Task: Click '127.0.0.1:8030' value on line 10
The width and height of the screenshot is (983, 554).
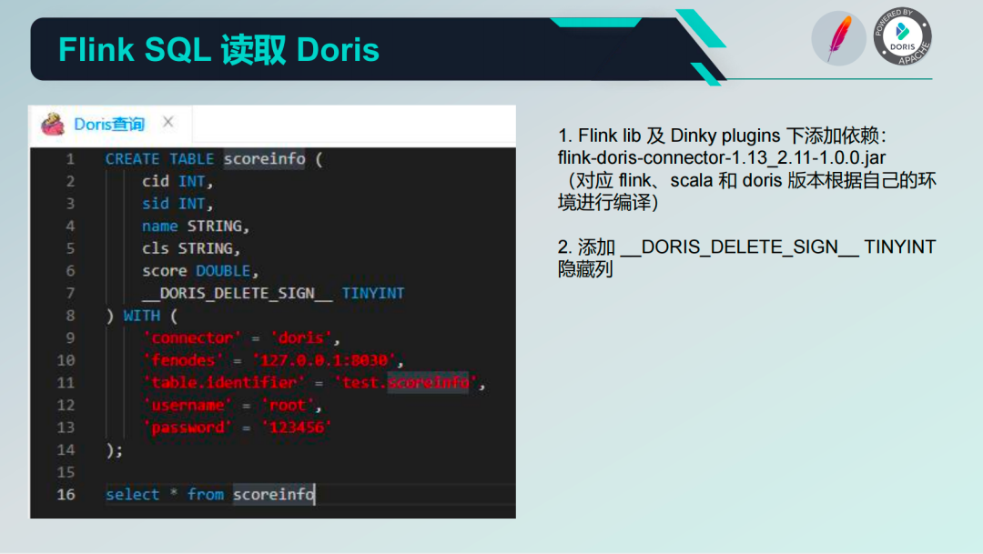Action: pyautogui.click(x=324, y=360)
